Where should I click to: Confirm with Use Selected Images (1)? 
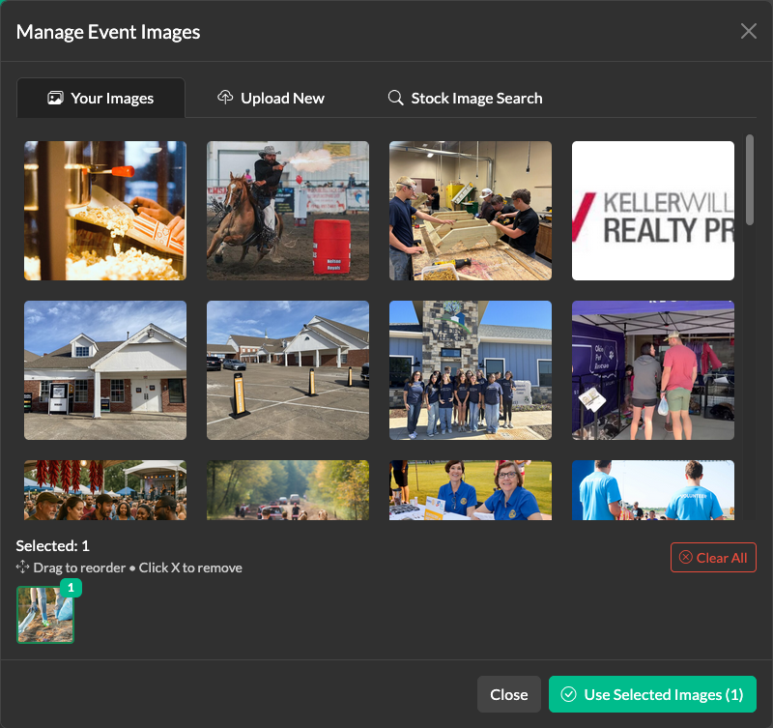pyautogui.click(x=652, y=694)
